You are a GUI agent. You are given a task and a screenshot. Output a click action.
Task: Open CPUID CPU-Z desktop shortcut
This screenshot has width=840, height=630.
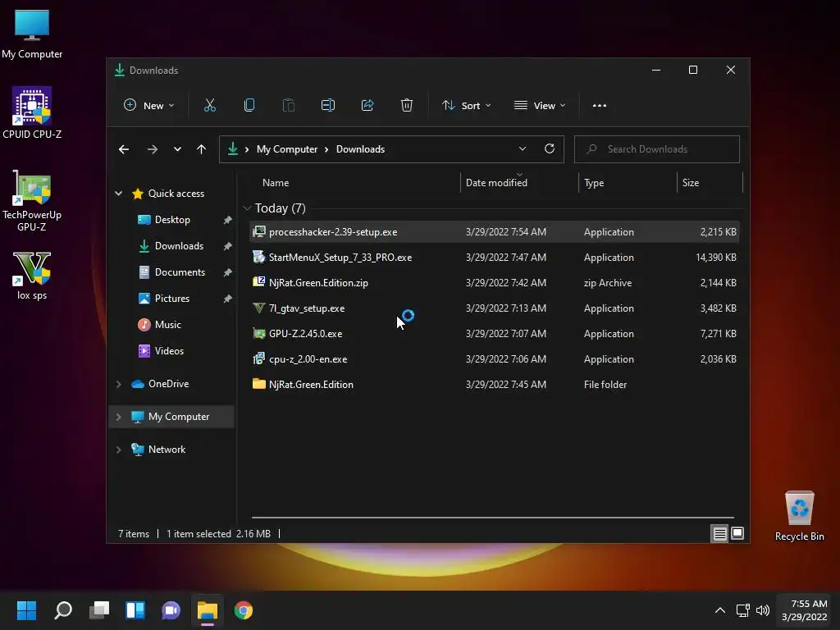(32, 112)
